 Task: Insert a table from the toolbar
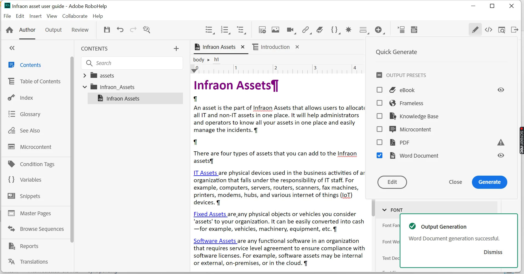(x=262, y=30)
